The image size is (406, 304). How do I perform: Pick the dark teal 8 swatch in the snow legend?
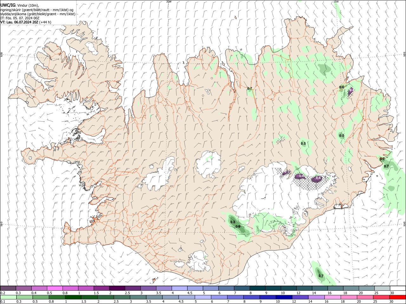point(257,288)
